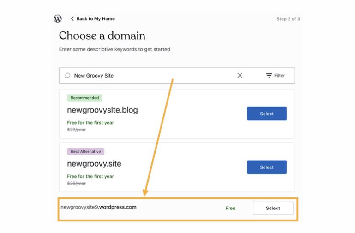355x233 pixels.
Task: Click the Best Alternative badge
Action: point(85,151)
